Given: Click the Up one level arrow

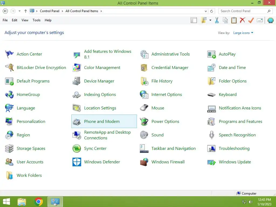Looking at the screenshot, I should coord(26,11).
